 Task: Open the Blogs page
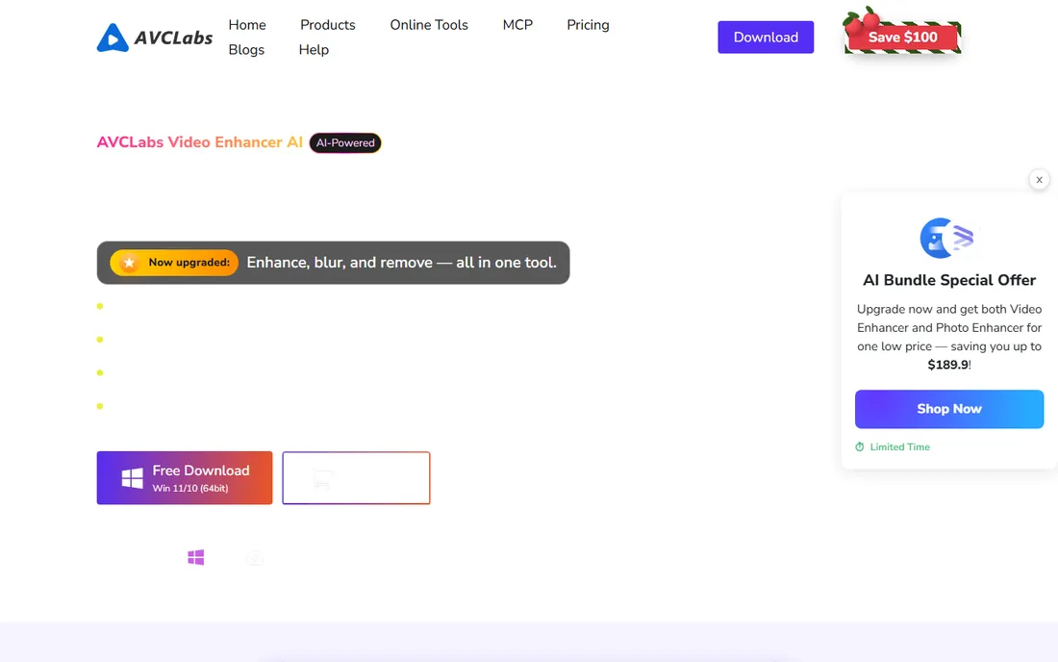tap(246, 50)
